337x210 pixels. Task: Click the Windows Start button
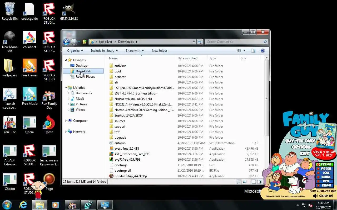point(7,204)
